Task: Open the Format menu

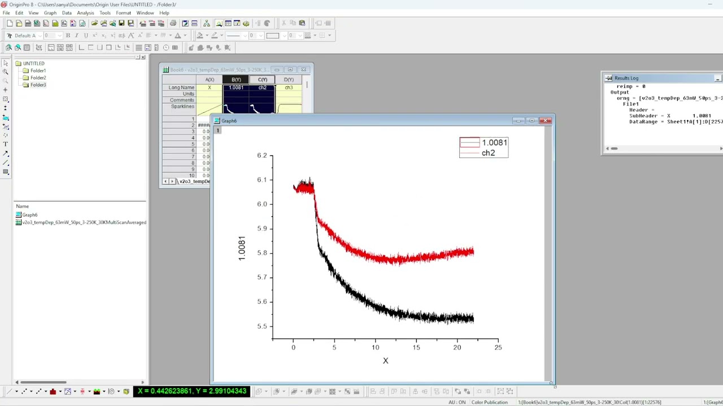Action: (123, 13)
